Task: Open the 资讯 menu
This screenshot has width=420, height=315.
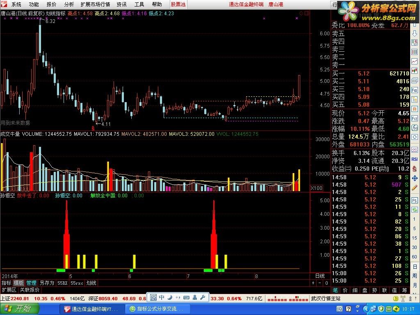Action: 121,4
